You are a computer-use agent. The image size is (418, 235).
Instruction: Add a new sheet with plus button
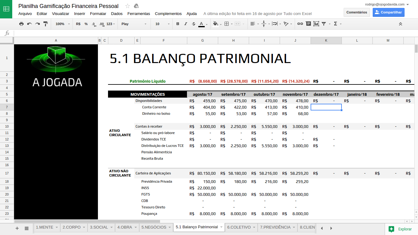tap(17, 228)
